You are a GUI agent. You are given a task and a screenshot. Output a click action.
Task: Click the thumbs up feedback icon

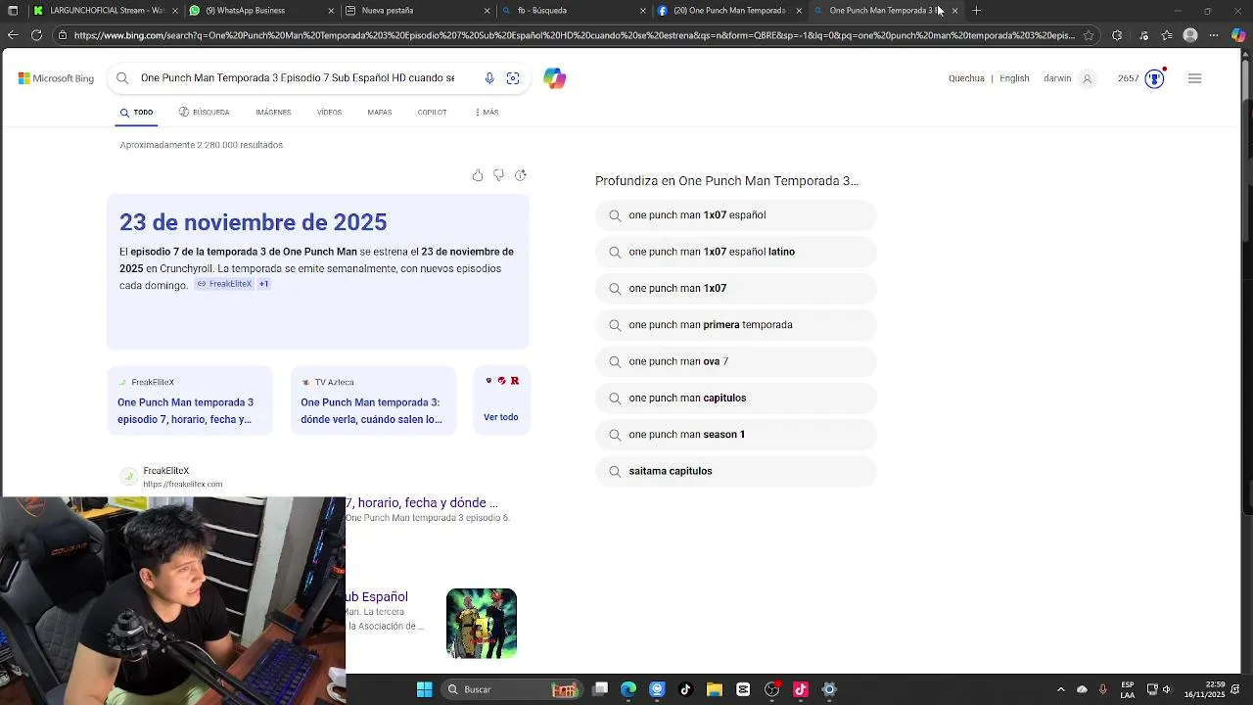click(478, 175)
